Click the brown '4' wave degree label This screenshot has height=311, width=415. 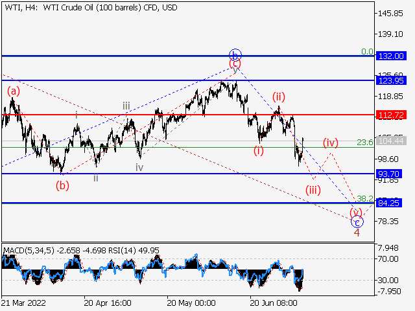click(357, 233)
